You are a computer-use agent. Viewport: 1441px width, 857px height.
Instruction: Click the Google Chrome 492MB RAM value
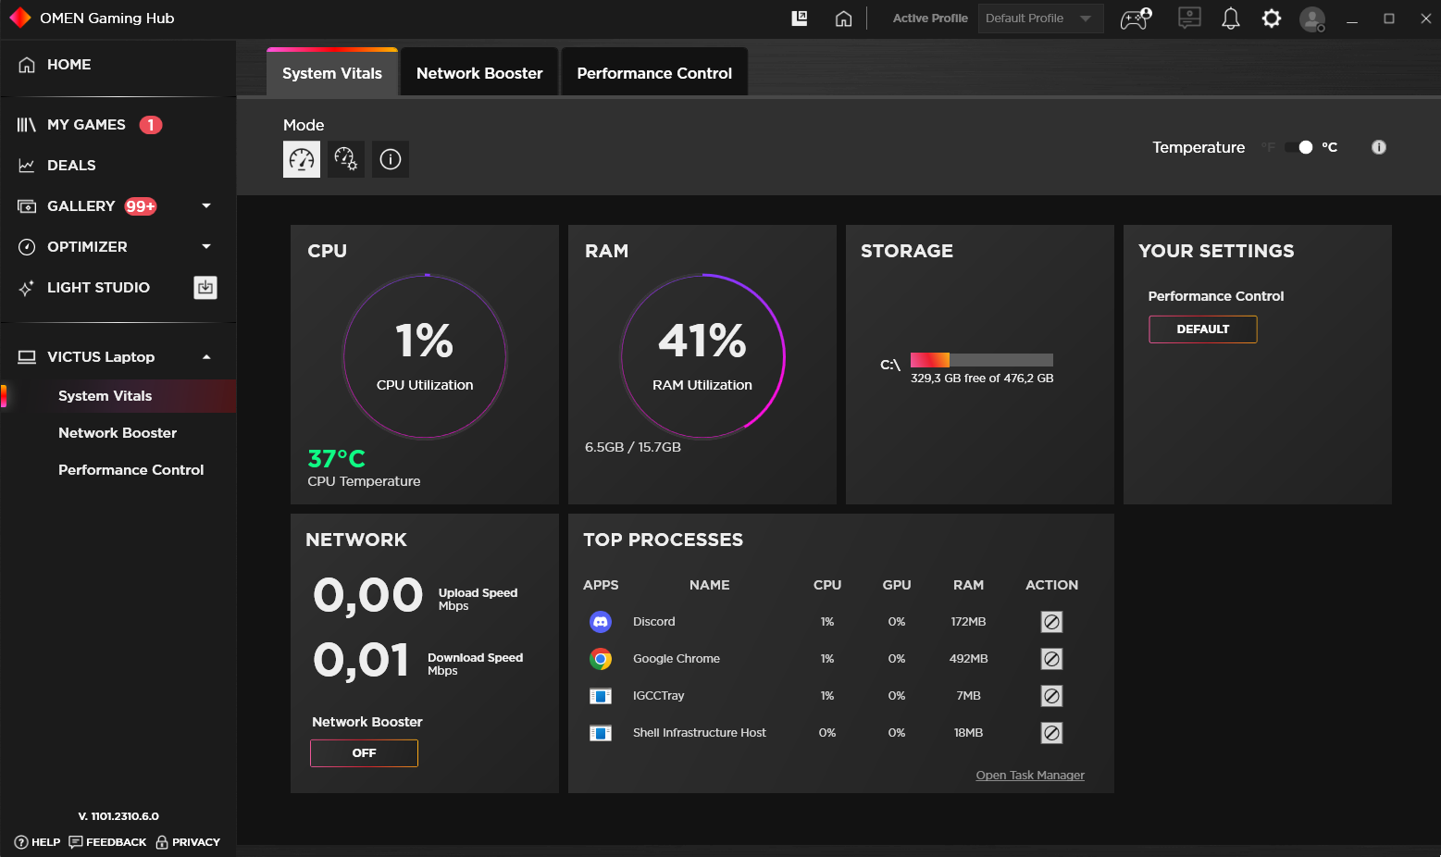coord(969,659)
